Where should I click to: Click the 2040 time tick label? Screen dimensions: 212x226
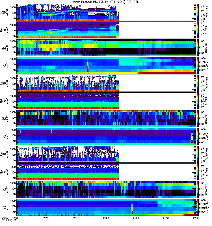tap(76, 218)
